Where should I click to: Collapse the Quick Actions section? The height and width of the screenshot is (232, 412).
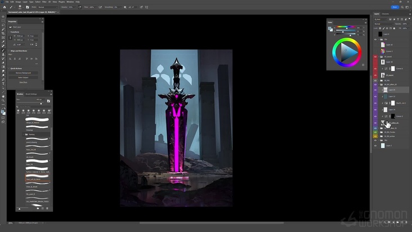[x=9, y=68]
